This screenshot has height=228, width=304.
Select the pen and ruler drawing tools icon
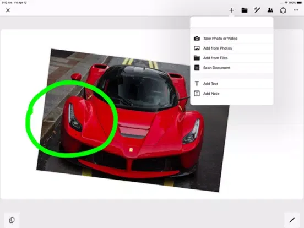click(257, 10)
